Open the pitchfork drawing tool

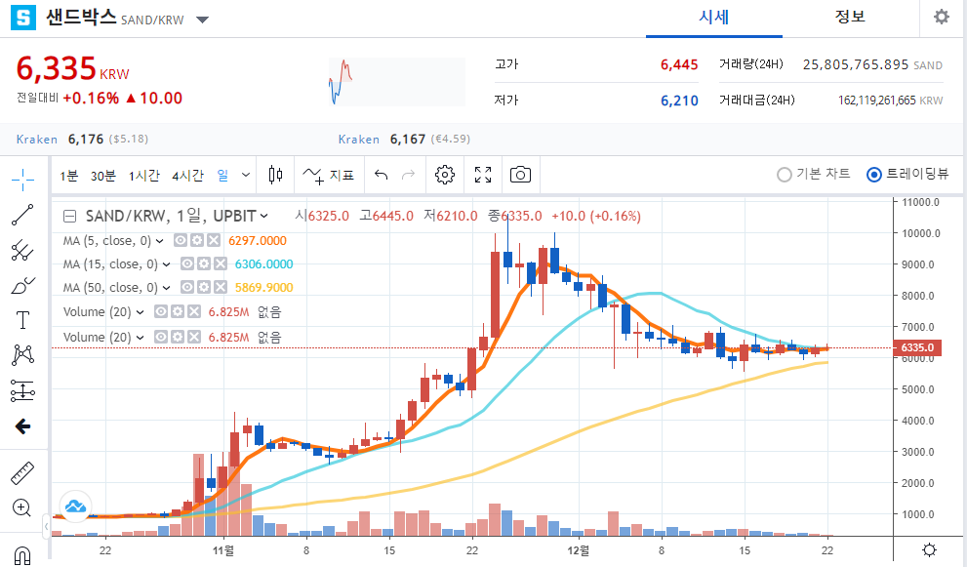coord(22,251)
